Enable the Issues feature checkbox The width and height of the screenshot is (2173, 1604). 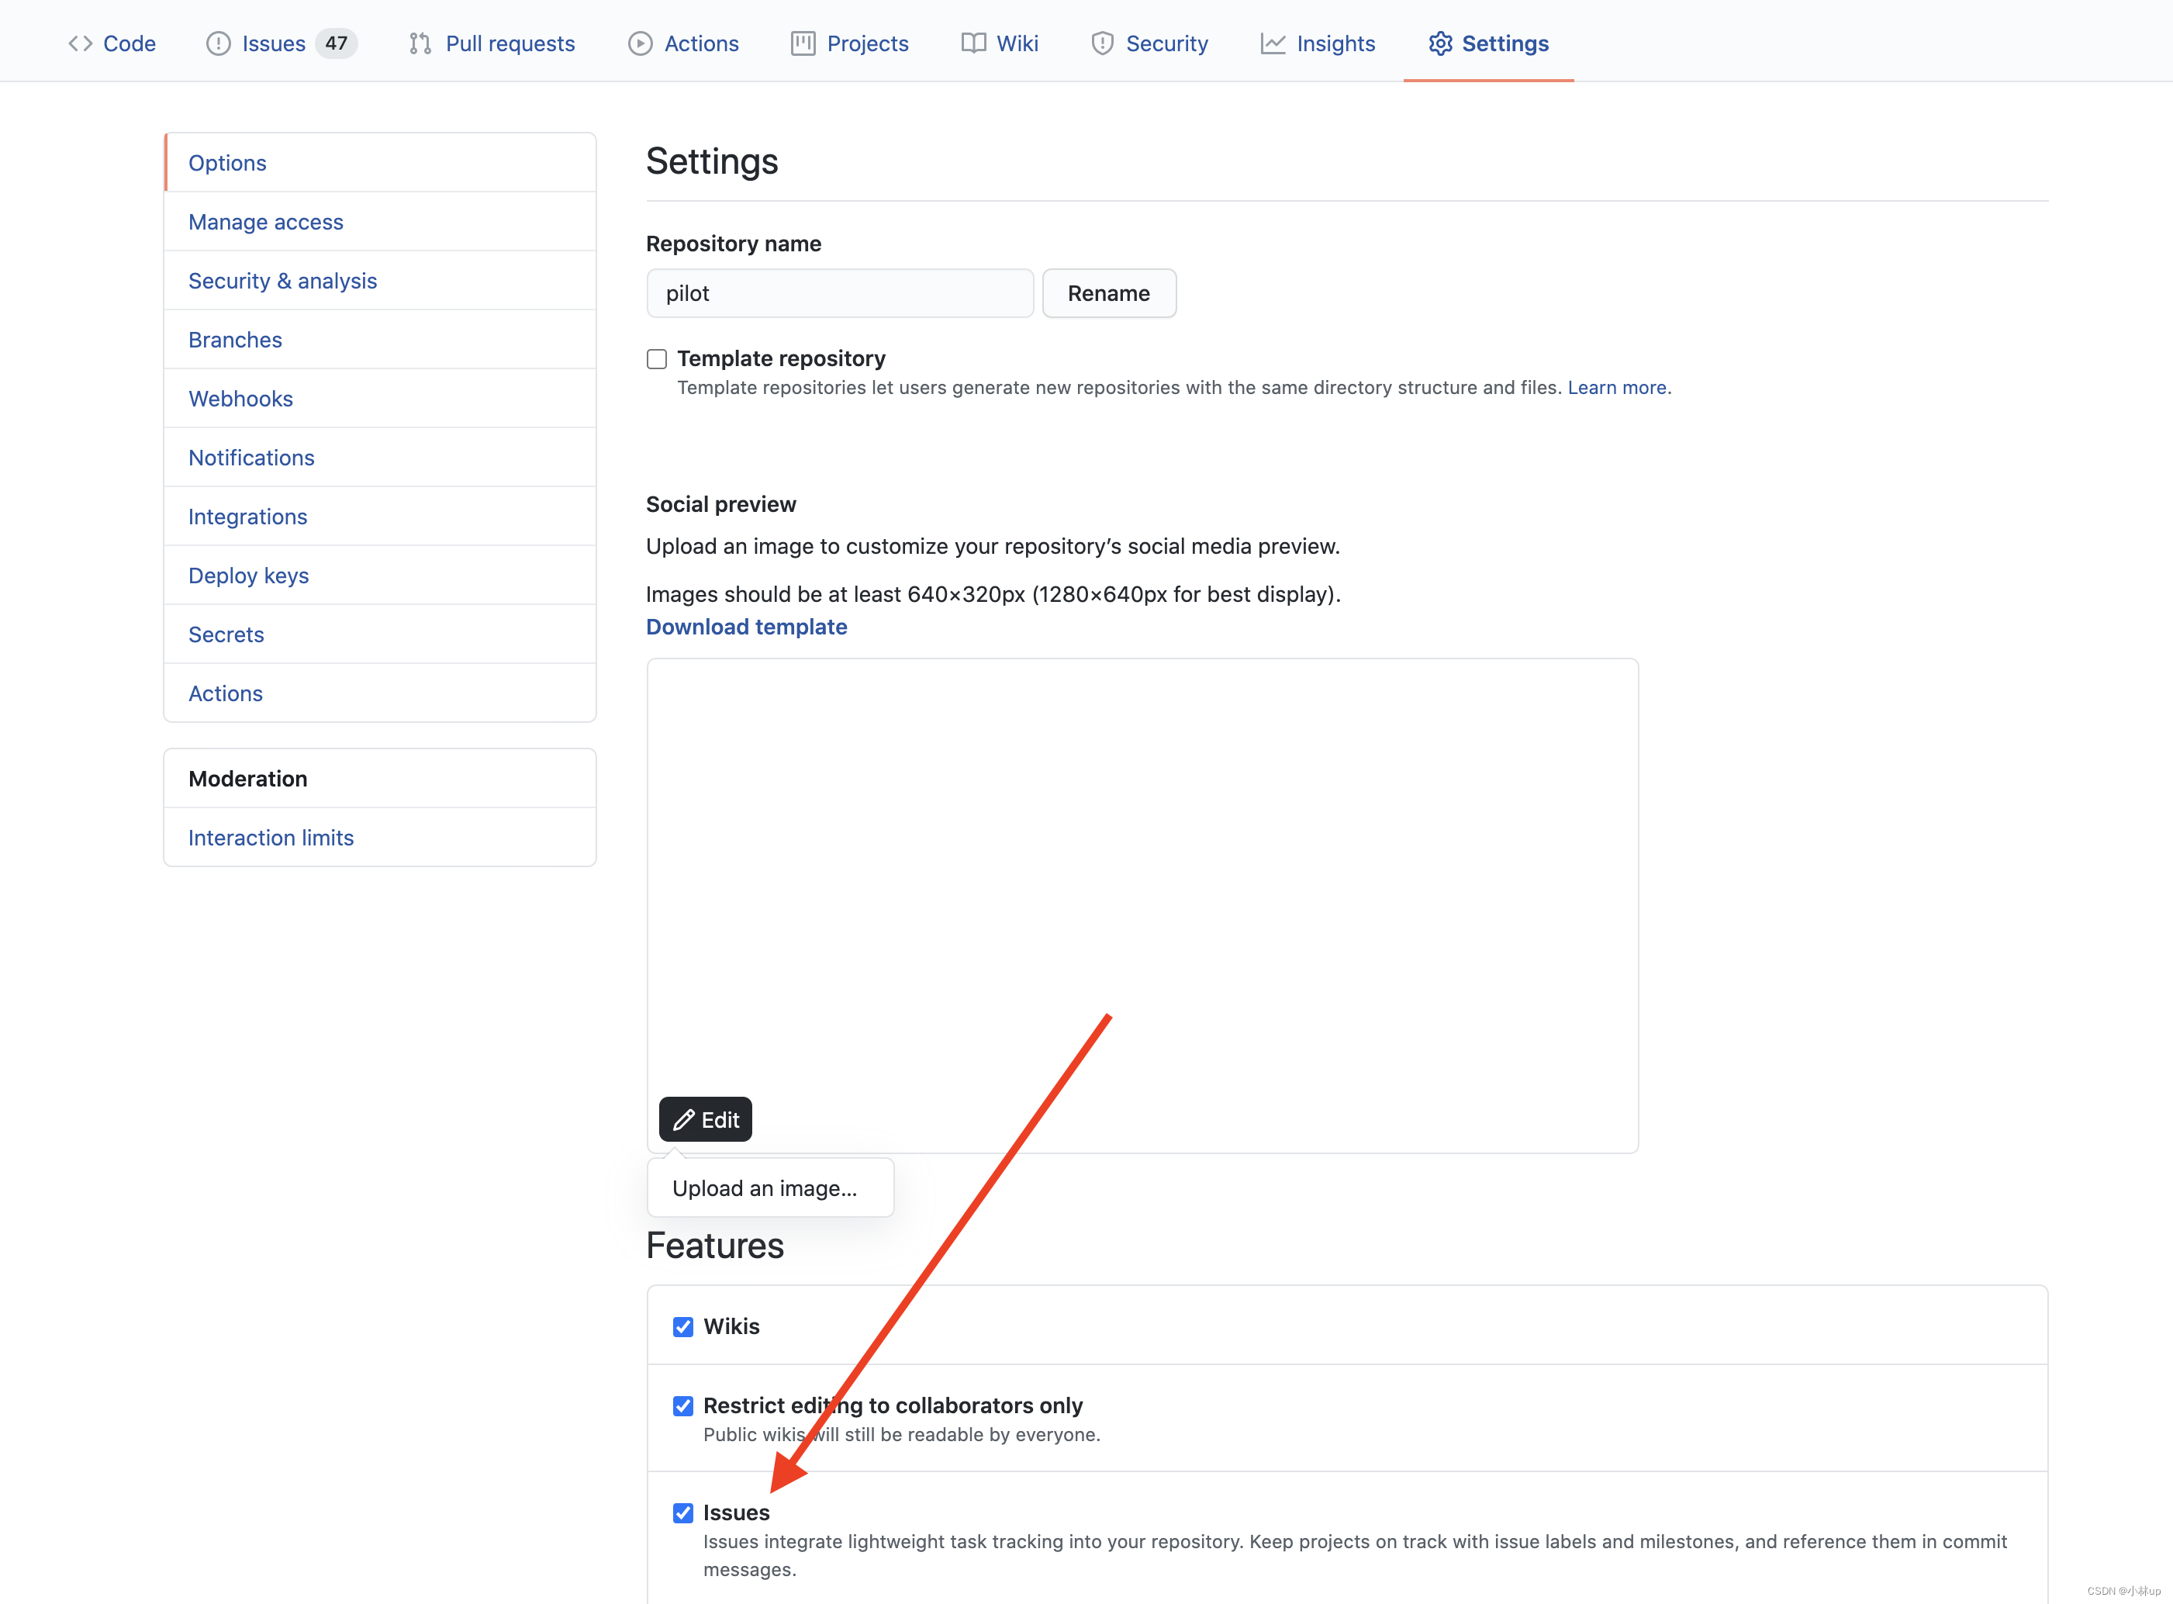point(682,1511)
